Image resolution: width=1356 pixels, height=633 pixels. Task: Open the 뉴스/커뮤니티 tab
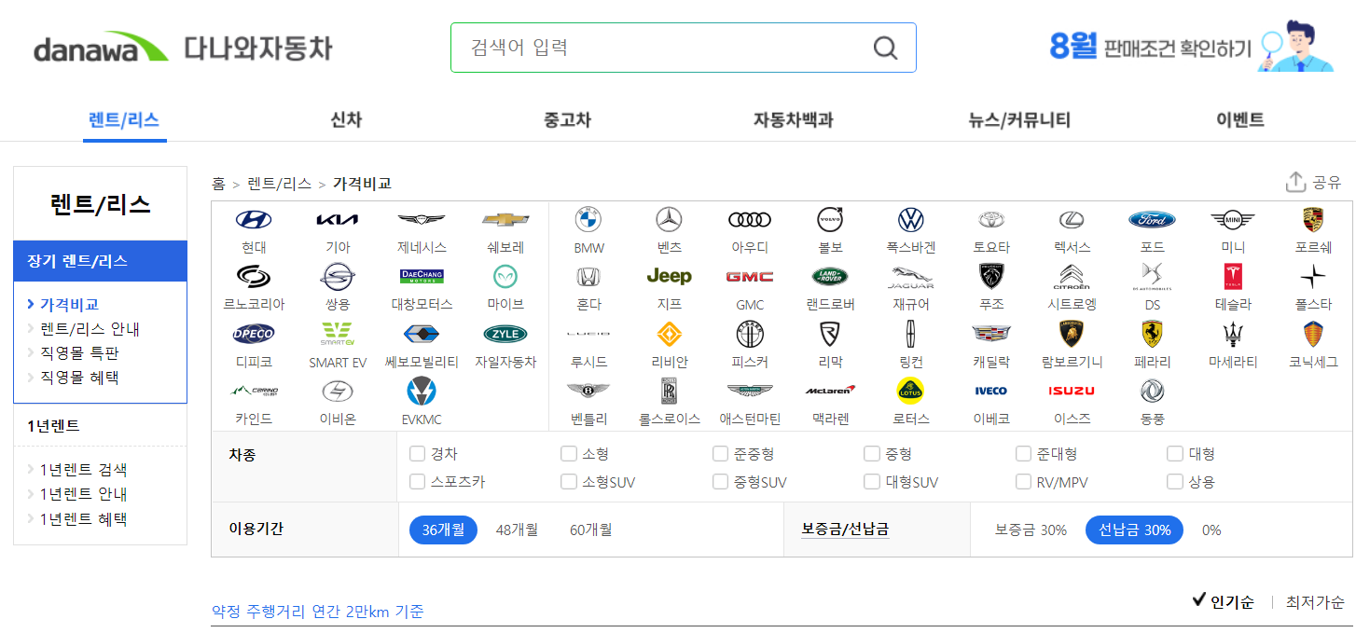(x=1019, y=120)
